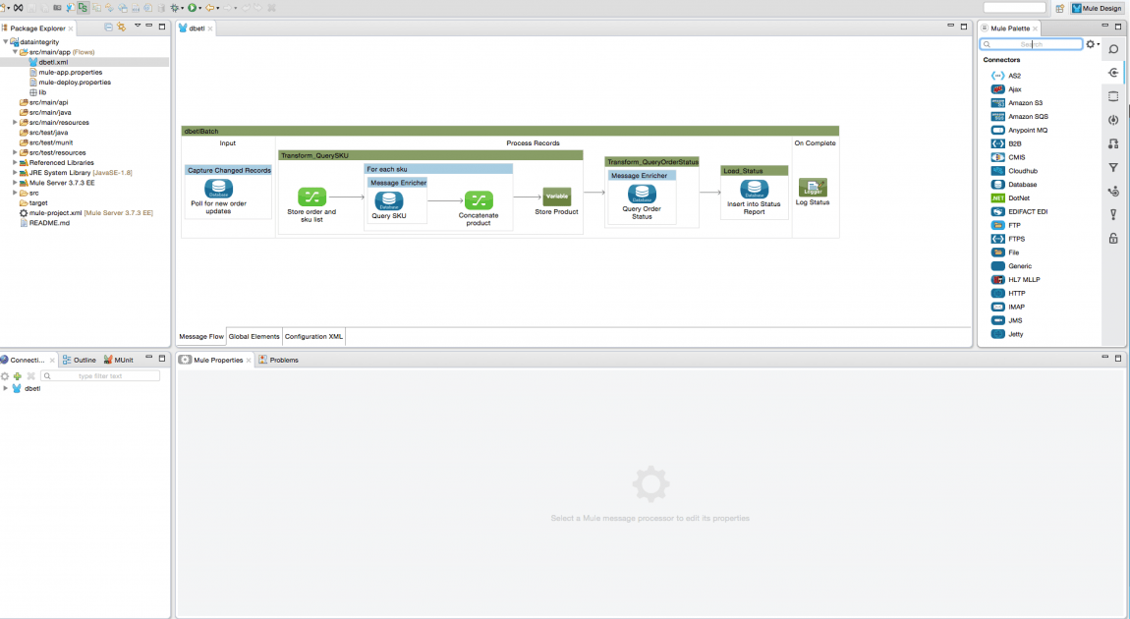Screen dimensions: 1130x619
Task: Open the Run button dropdown arrow
Action: coord(198,9)
